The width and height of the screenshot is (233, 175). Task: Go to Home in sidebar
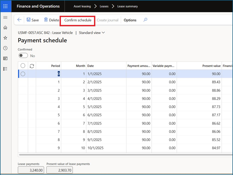(5, 28)
